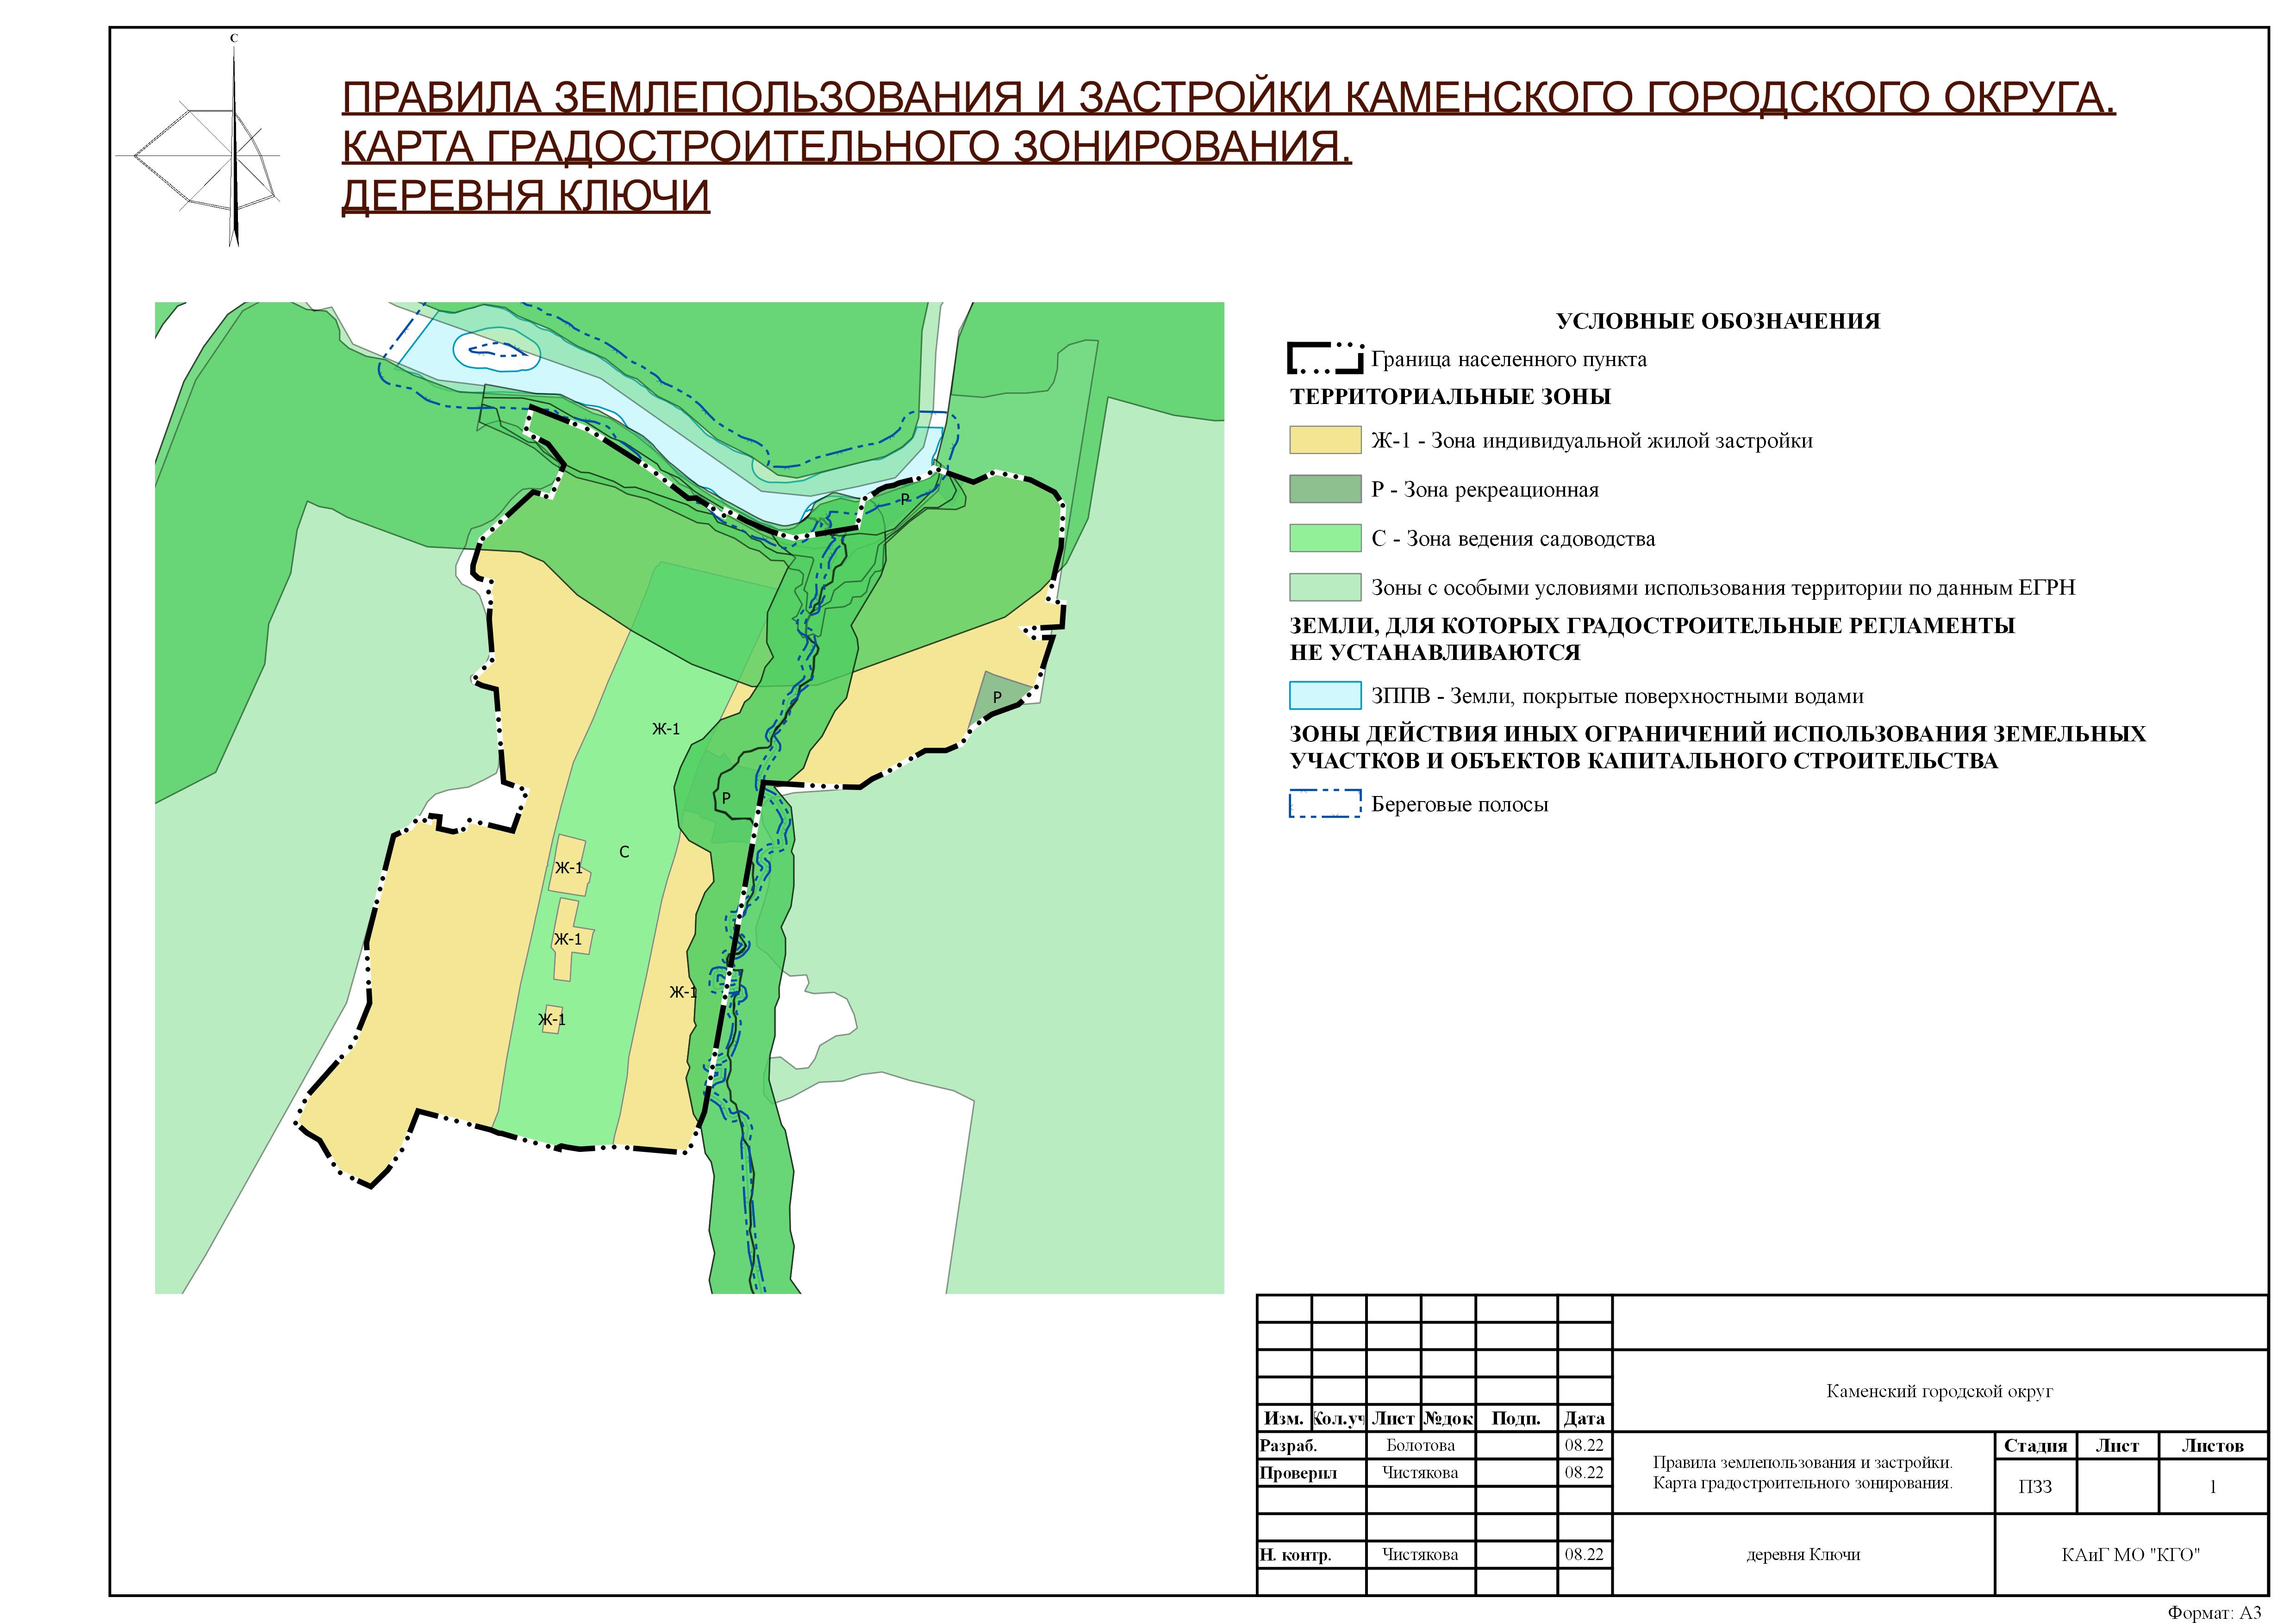Click the northernmost 'Р' label by the lake
The image size is (2296, 1623).
[x=905, y=499]
